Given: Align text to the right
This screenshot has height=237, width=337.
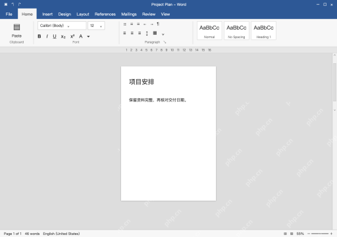Looking at the screenshot, I should [x=140, y=33].
